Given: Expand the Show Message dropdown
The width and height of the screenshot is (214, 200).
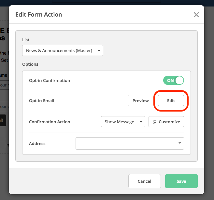Looking at the screenshot, I should [123, 122].
